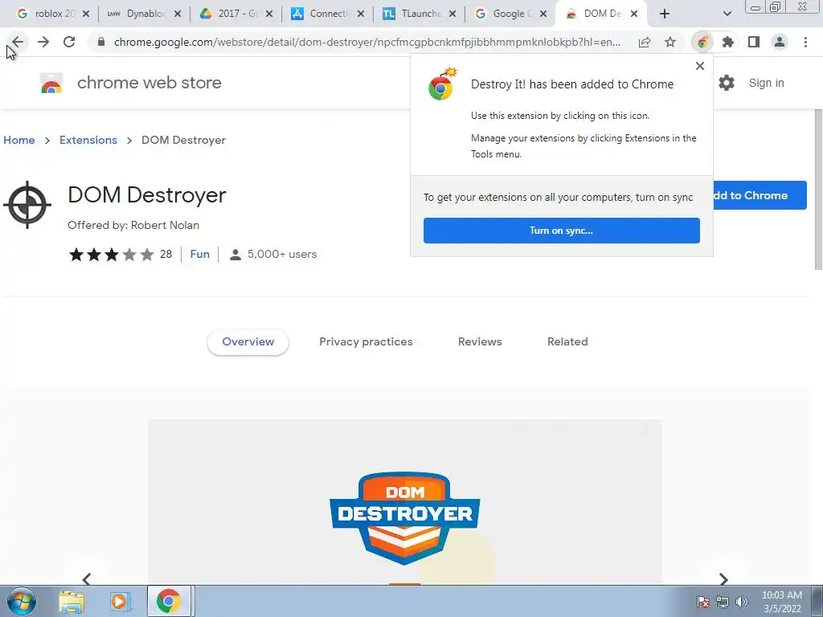Click the Offered by: Robert Nolan text
The width and height of the screenshot is (823, 617).
(x=133, y=225)
